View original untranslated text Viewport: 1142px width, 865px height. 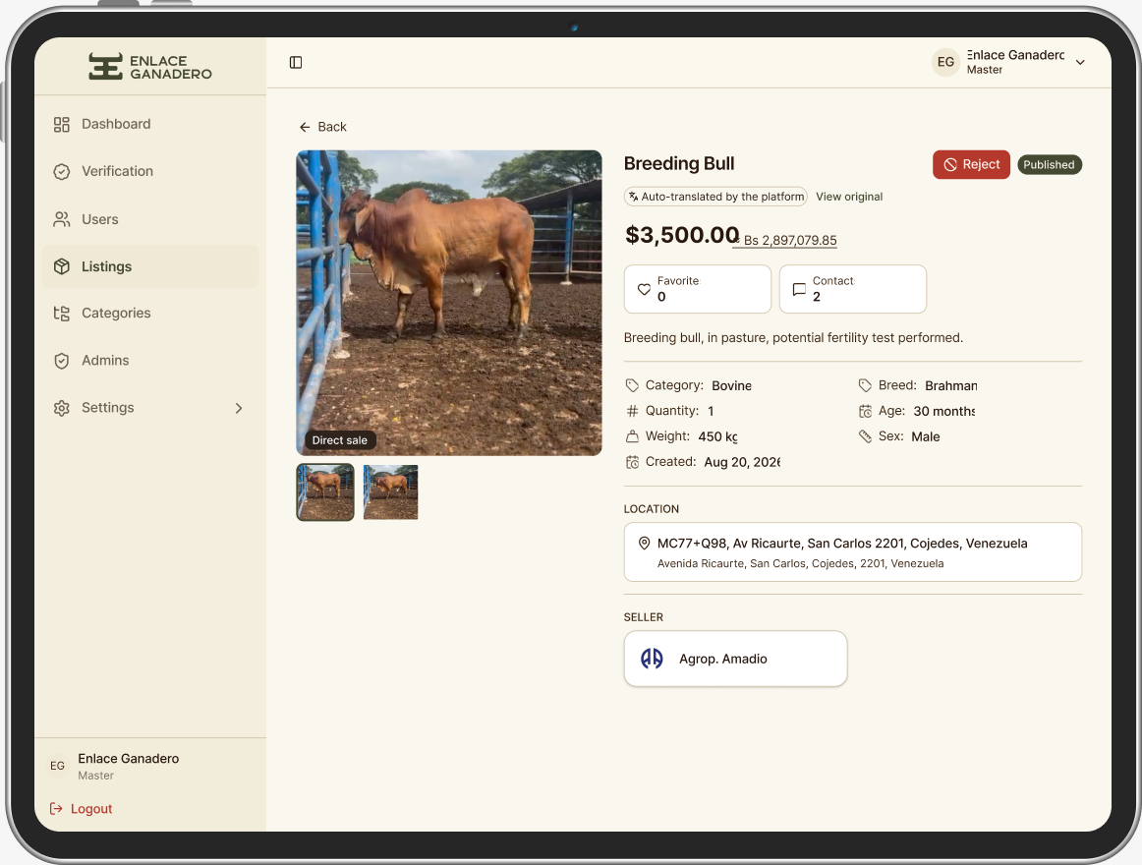(x=848, y=197)
